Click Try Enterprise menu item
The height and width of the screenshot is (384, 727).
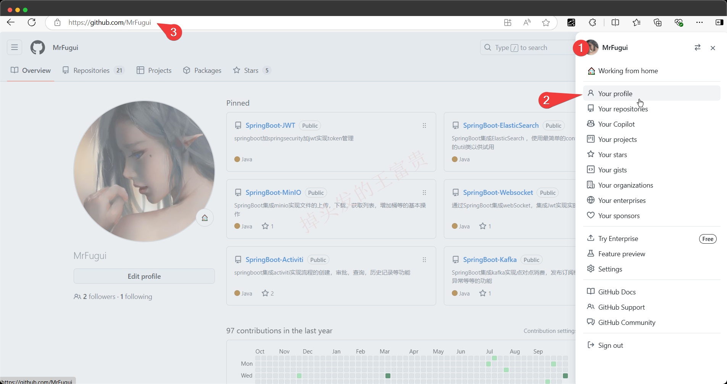point(651,238)
